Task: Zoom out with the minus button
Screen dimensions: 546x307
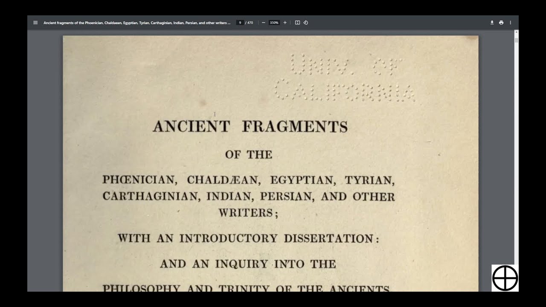Action: (x=263, y=23)
